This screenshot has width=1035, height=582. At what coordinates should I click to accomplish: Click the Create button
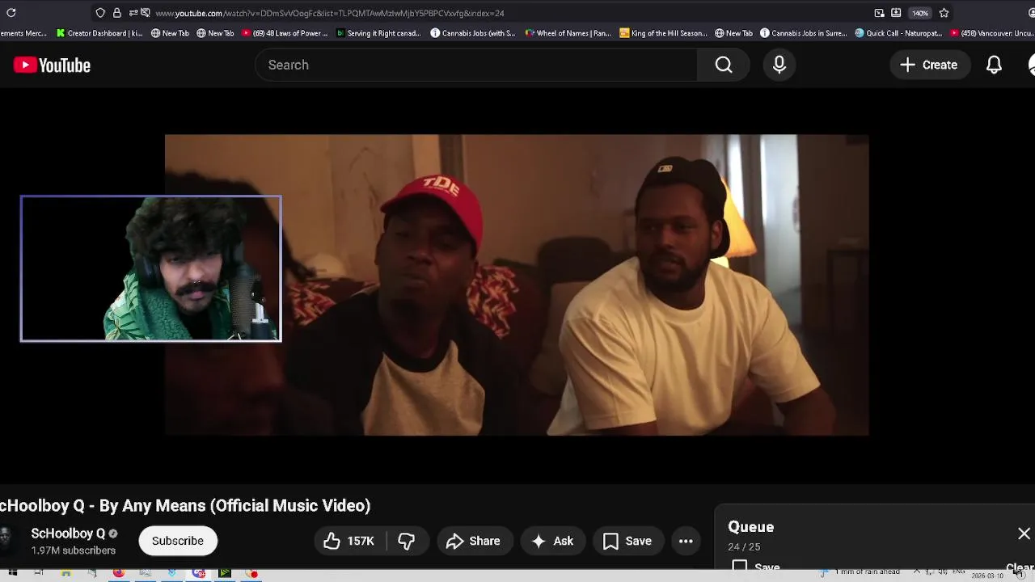[929, 65]
